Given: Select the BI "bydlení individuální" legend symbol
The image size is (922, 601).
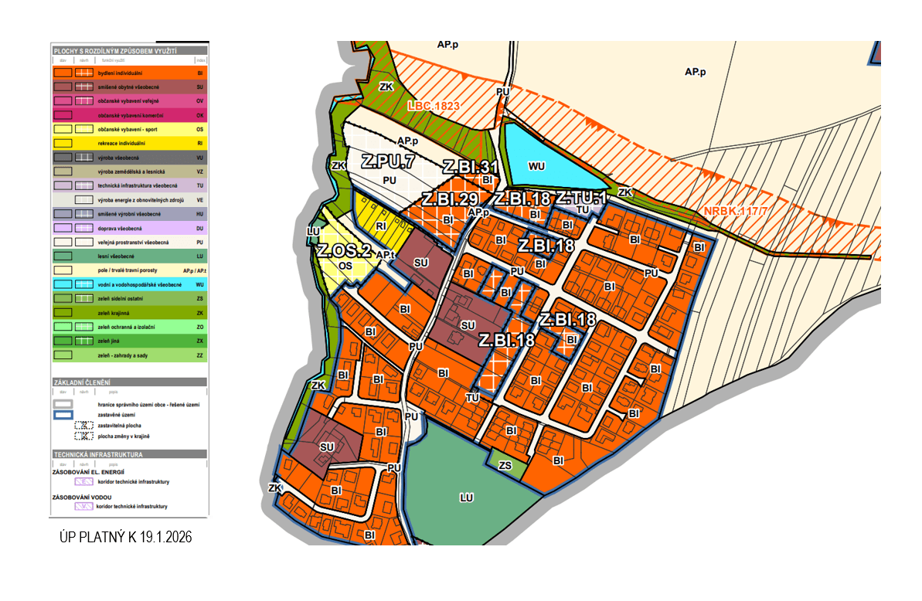Looking at the screenshot, I should click(62, 74).
